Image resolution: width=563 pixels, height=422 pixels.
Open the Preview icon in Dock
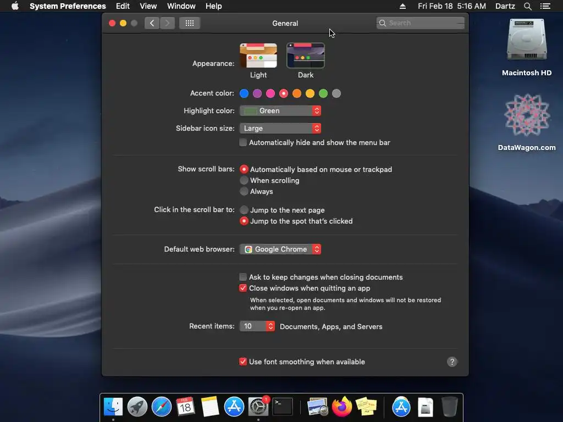(x=317, y=407)
